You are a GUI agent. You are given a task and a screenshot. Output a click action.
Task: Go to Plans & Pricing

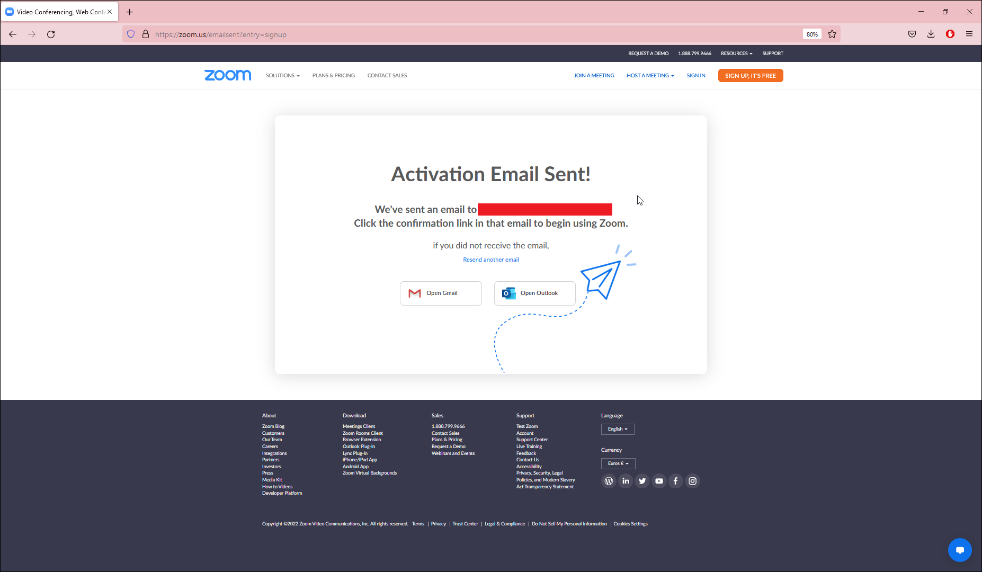(x=333, y=76)
